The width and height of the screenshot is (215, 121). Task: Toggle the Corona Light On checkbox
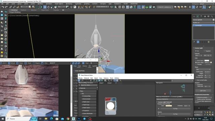(196, 51)
